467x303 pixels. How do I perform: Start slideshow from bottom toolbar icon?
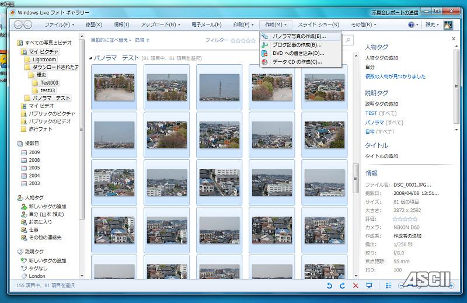pyautogui.click(x=370, y=285)
